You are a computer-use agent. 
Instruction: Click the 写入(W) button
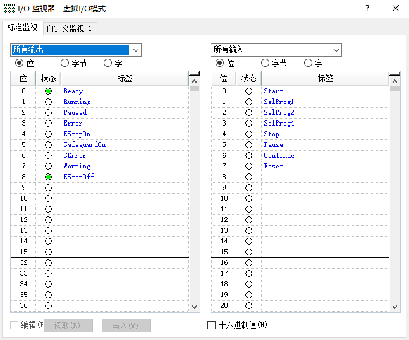click(x=126, y=325)
